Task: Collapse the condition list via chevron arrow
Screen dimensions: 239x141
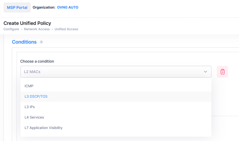Action: click(x=206, y=72)
